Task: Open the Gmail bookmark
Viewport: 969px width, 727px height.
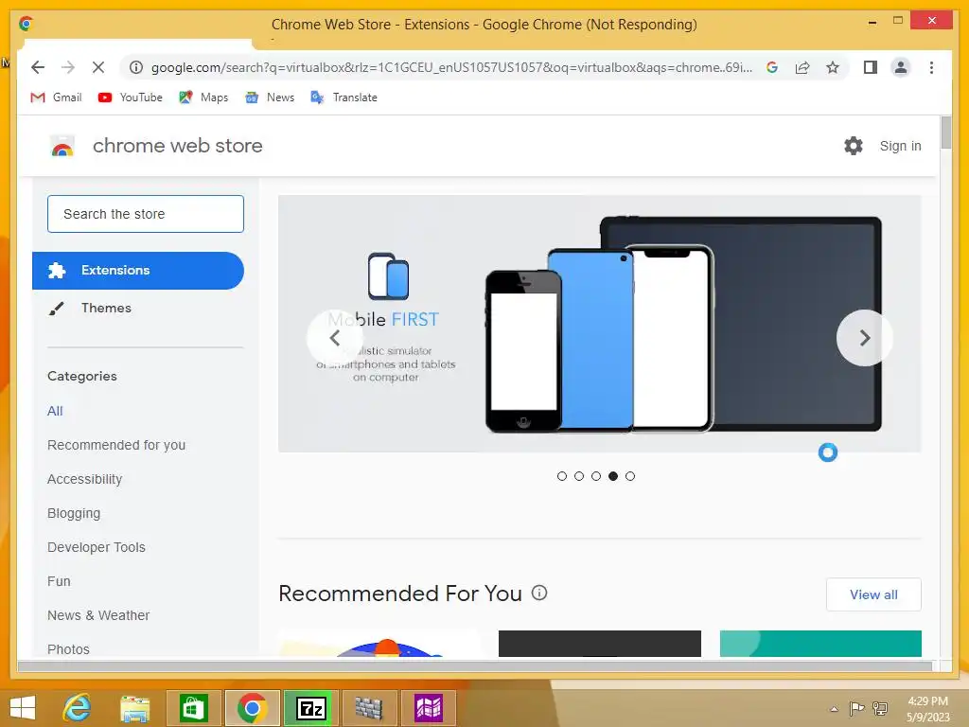Action: coord(56,98)
